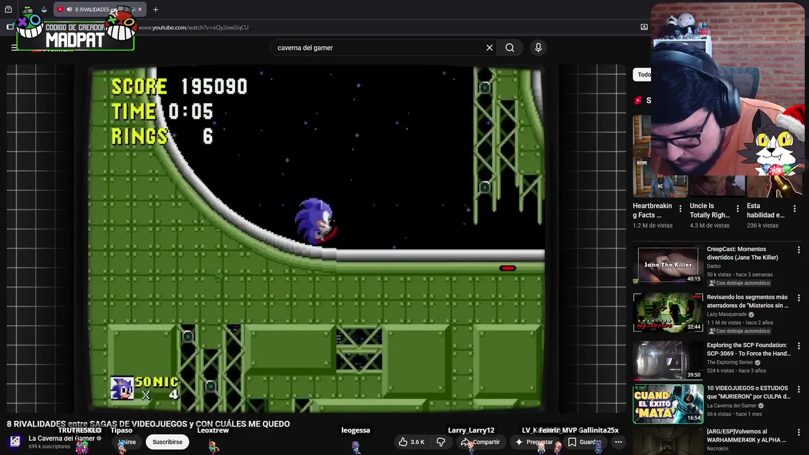The width and height of the screenshot is (809, 455).
Task: Click the La Caverna del Gamer avatar
Action: pos(15,441)
